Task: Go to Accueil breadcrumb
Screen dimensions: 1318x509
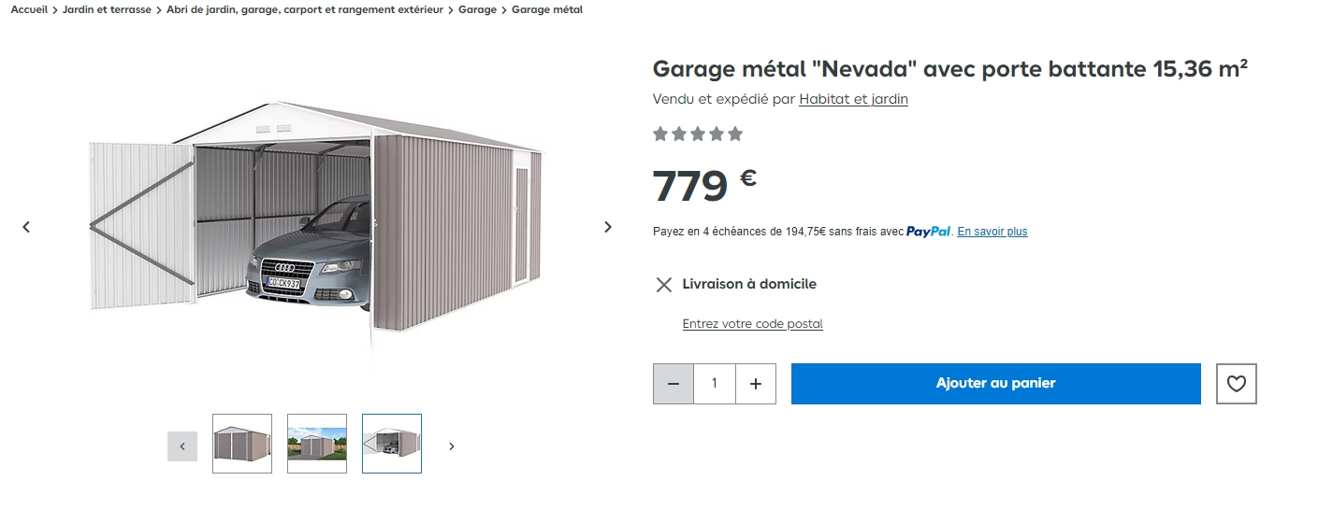Action: point(29,9)
